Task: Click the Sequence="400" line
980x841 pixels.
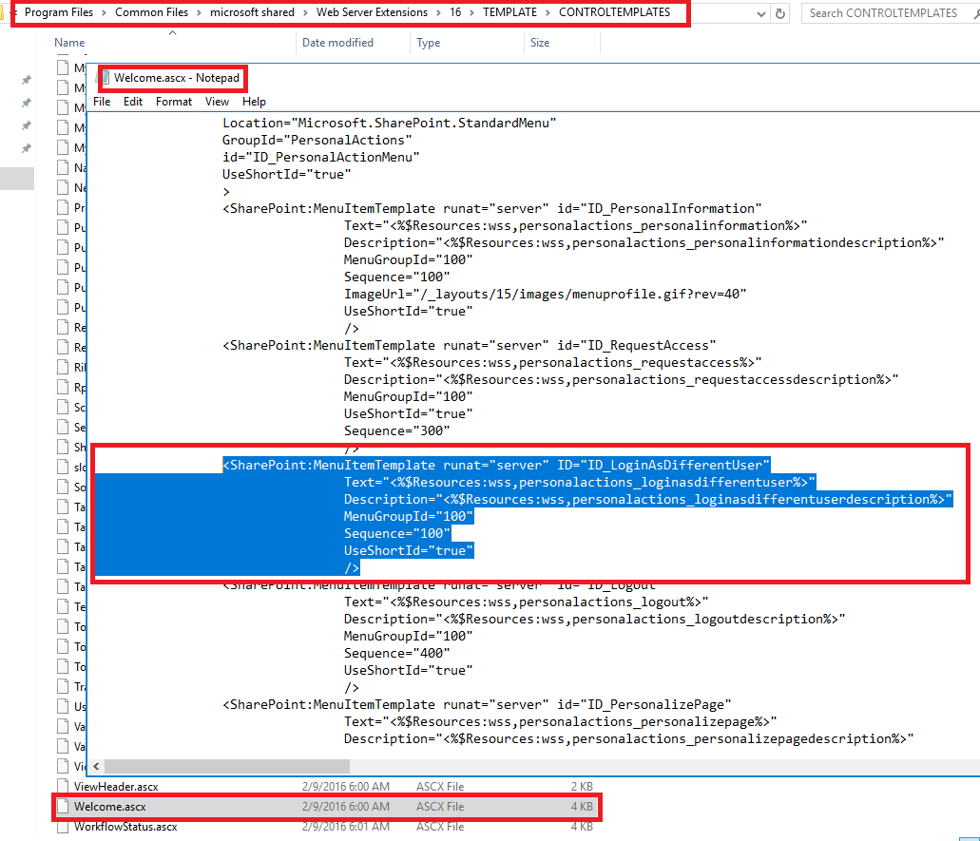Action: (x=397, y=653)
